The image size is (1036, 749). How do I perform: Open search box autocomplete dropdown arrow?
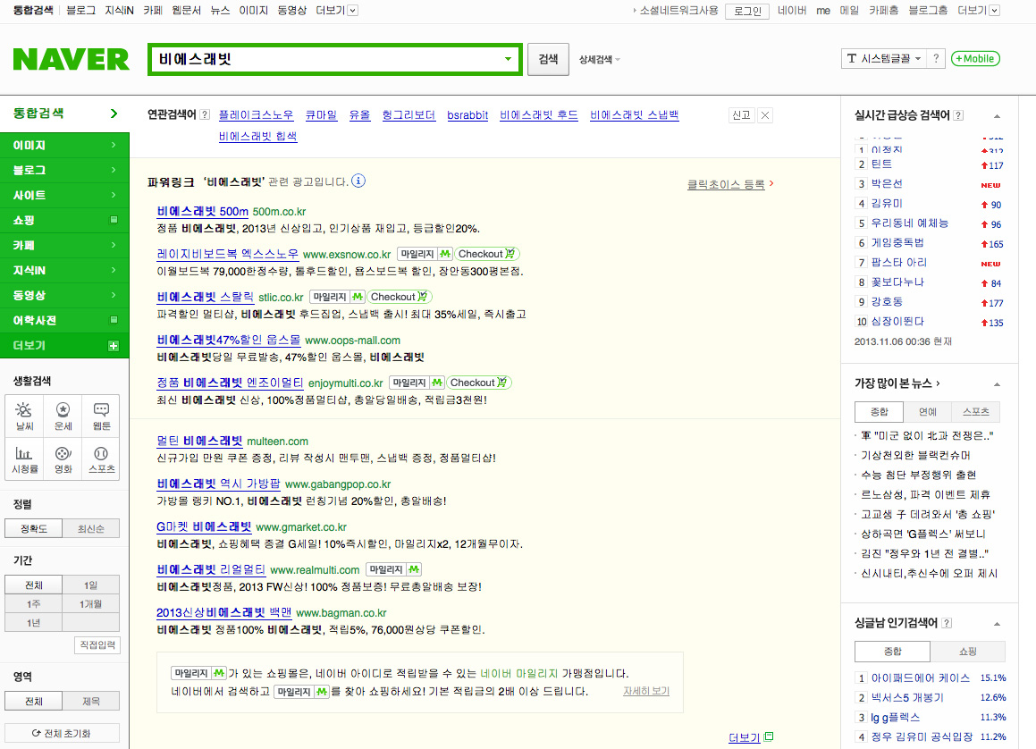pyautogui.click(x=508, y=59)
